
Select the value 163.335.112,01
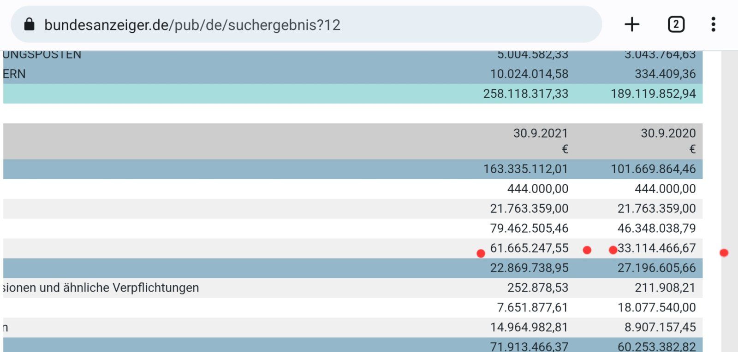click(525, 169)
